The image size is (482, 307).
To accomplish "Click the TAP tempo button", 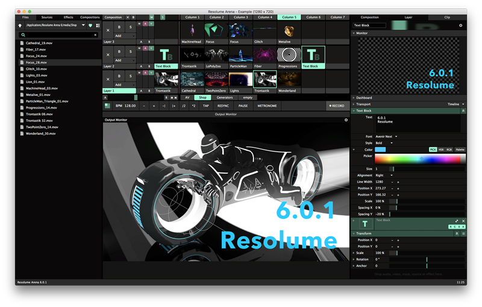I will click(205, 106).
